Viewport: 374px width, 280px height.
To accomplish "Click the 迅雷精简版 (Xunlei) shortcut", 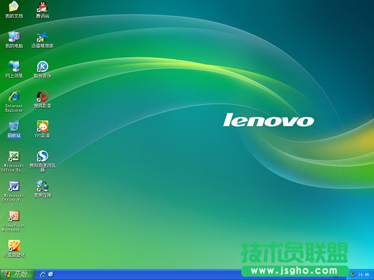I will tap(42, 36).
